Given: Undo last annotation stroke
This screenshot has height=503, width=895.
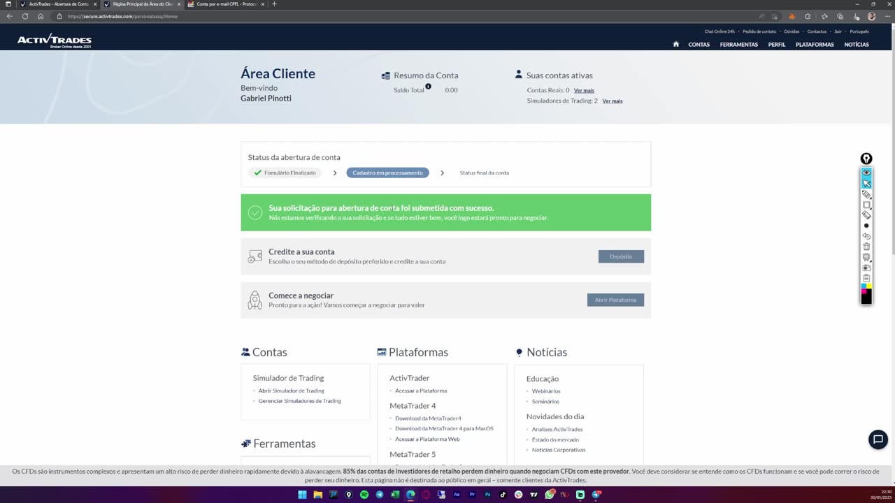Looking at the screenshot, I should tap(866, 236).
